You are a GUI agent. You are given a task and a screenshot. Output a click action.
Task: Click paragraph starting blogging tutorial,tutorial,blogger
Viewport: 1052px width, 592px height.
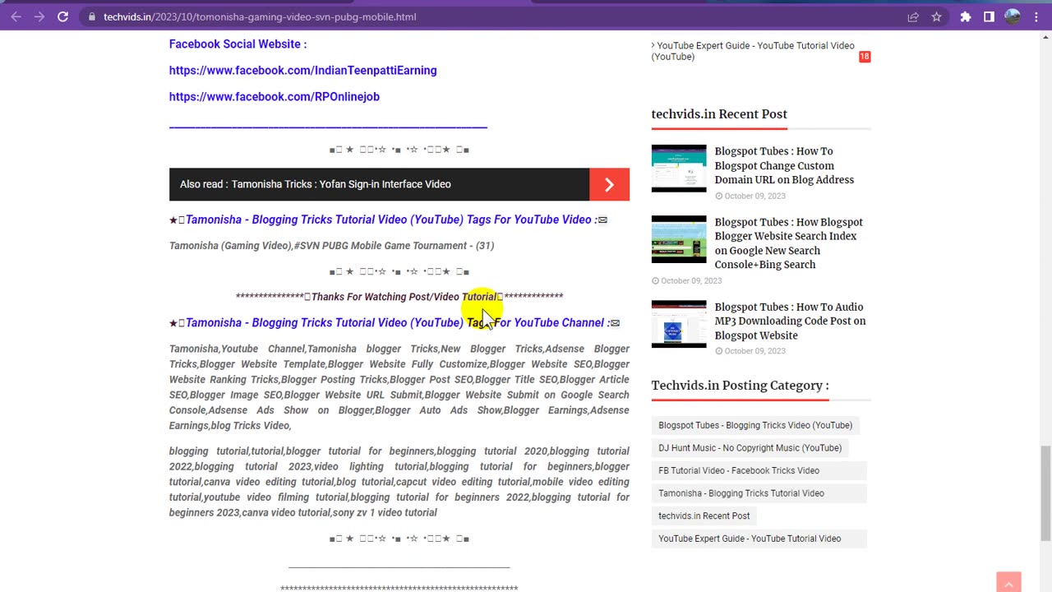(399, 482)
